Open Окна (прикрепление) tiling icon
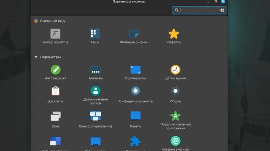The width and height of the screenshot is (270, 151). click(x=95, y=116)
